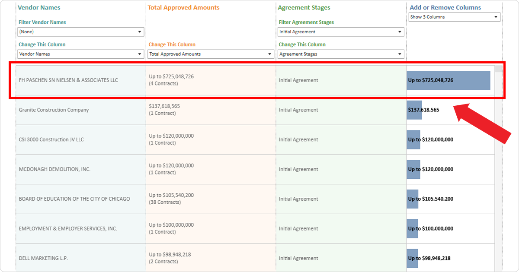Click the $105,540,200 blue bar
Screen dimensions: 519x272
point(413,199)
